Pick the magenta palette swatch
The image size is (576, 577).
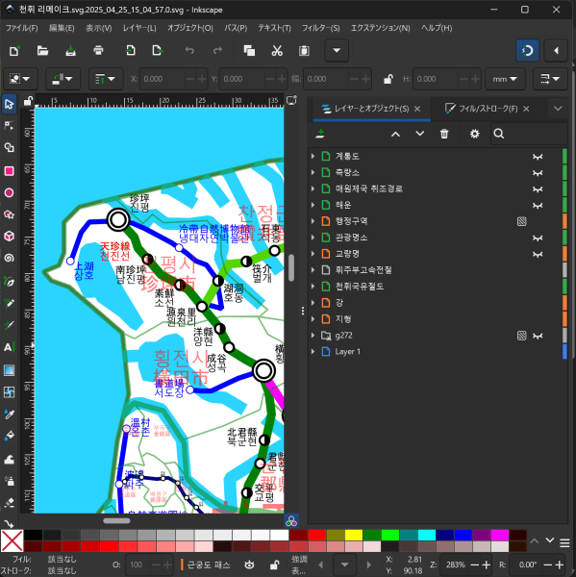pos(499,535)
